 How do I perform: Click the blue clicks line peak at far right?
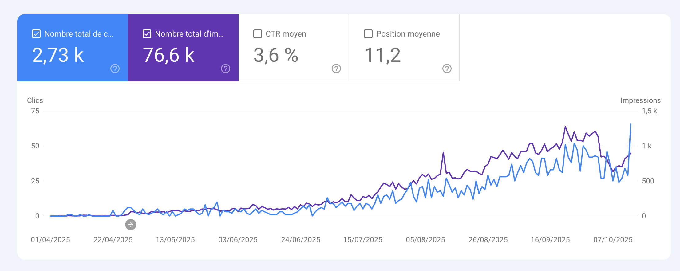click(631, 124)
